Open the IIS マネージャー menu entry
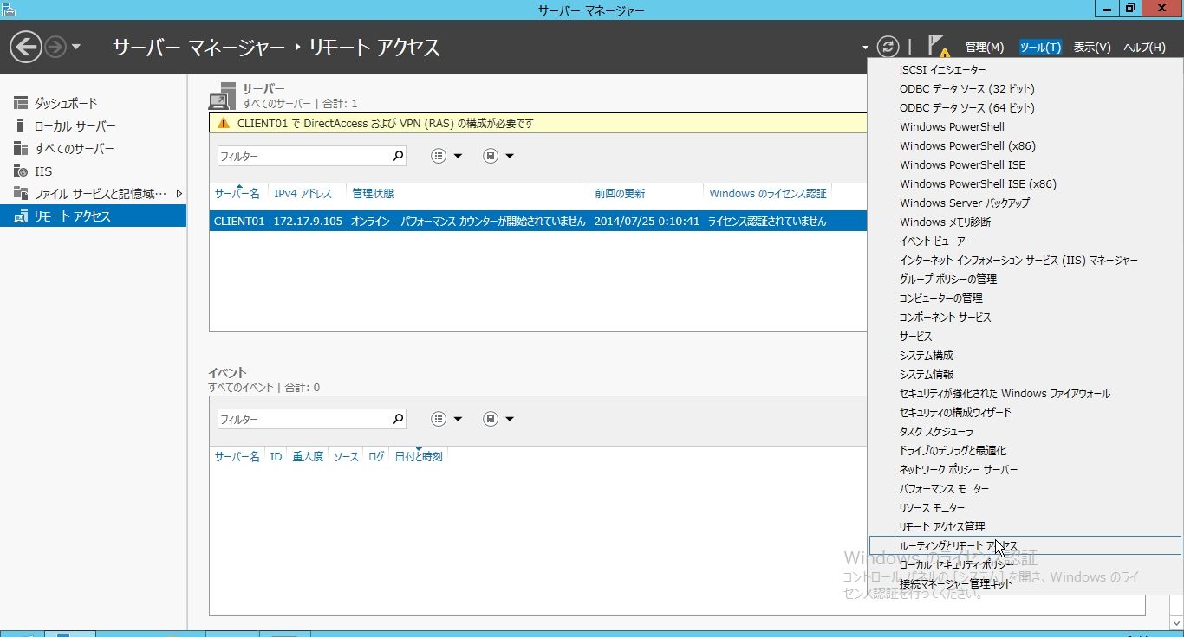Image resolution: width=1184 pixels, height=637 pixels. coord(1025,261)
